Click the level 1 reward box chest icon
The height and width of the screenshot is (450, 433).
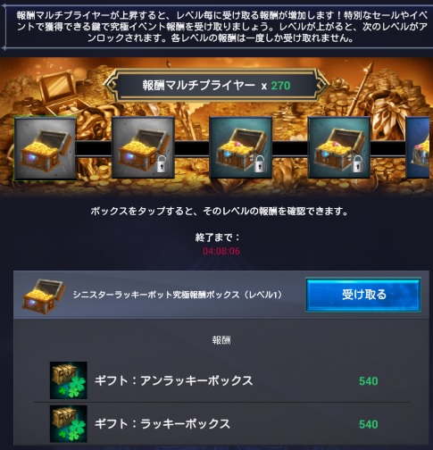click(x=44, y=296)
